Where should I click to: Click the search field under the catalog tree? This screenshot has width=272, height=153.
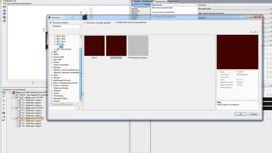click(62, 108)
